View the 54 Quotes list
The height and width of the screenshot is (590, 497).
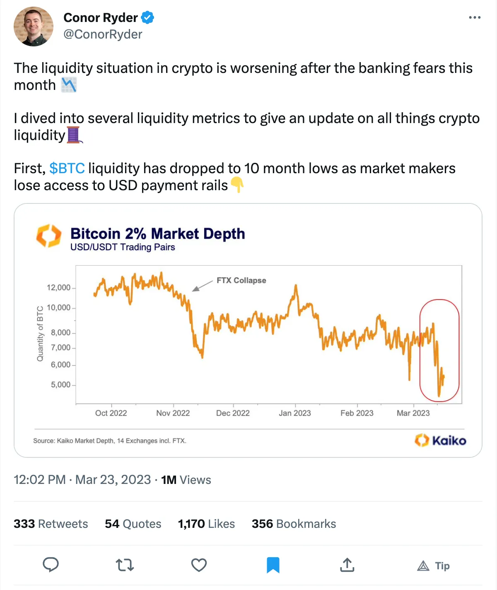133,524
